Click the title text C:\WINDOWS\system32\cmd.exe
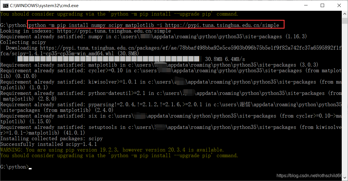The image size is (348, 181). [x=44, y=5]
